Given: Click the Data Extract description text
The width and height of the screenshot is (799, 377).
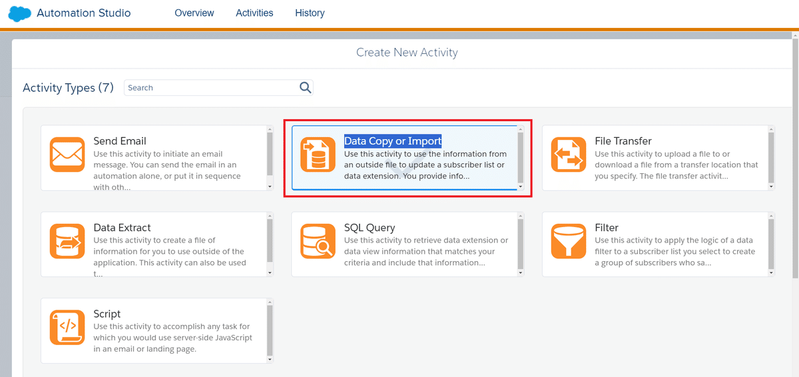Looking at the screenshot, I should pos(170,257).
